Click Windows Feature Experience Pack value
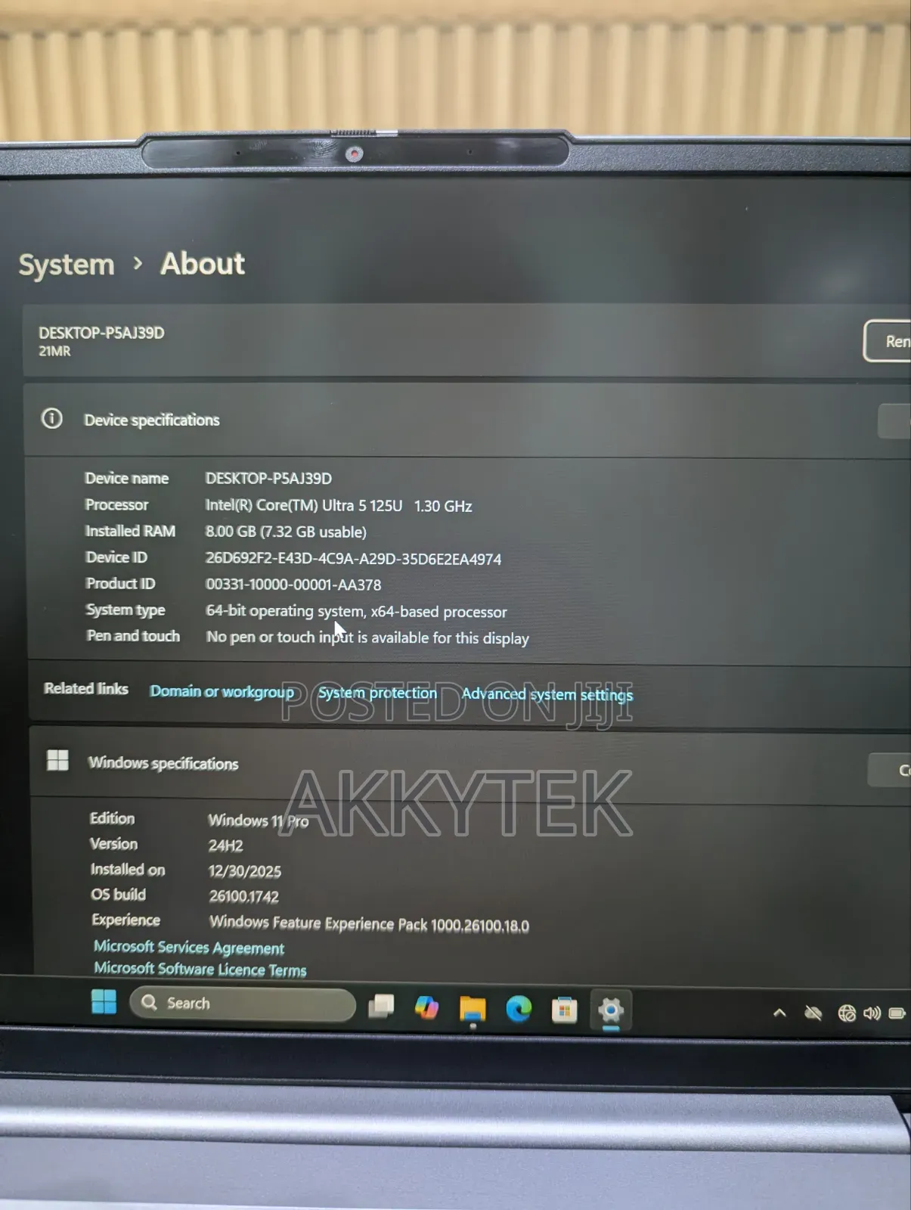911x1210 pixels. 370,923
